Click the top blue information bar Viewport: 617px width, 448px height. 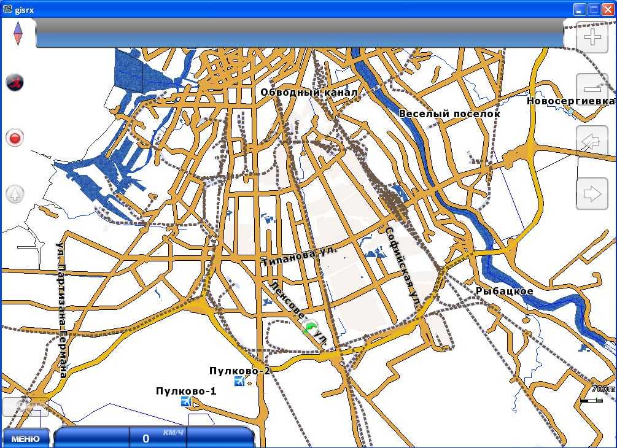[x=300, y=33]
